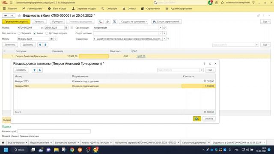Move main table row down
The height and width of the screenshot is (154, 274).
point(45,44)
